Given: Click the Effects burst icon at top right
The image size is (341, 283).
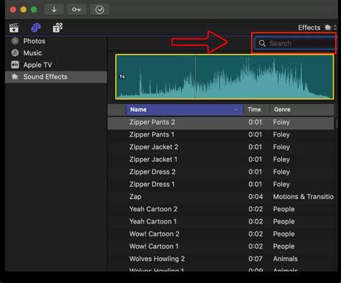Looking at the screenshot, I should pos(328,27).
